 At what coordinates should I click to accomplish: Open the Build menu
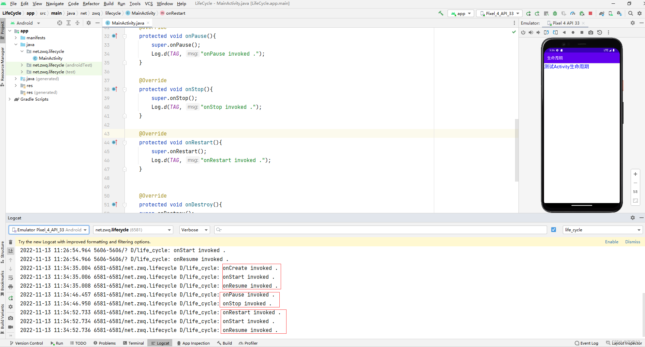click(x=108, y=3)
